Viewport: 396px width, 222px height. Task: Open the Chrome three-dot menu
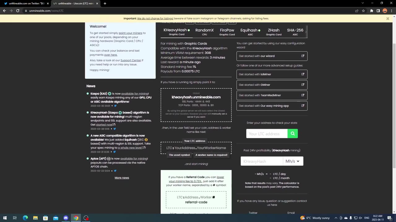tap(391, 10)
